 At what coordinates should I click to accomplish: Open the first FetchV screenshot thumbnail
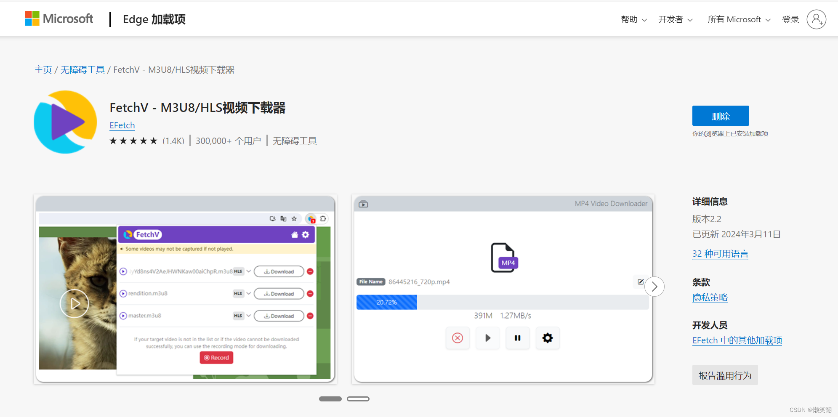(x=185, y=289)
